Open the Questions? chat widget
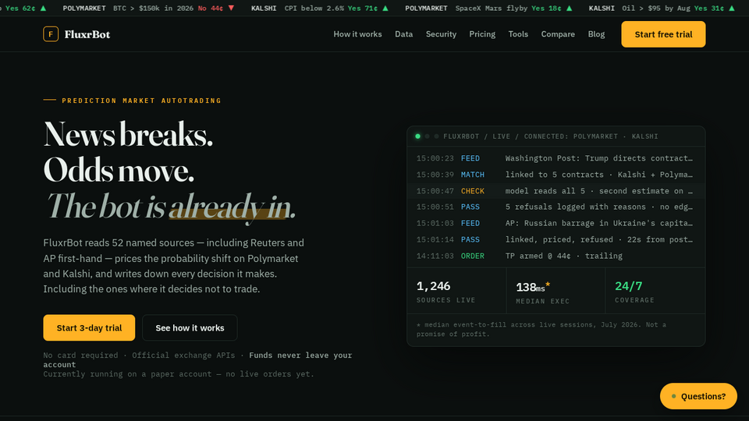Screen dimensions: 749x421 [x=698, y=396]
